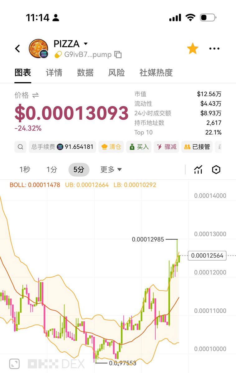
Task: Tap the 总手续费 91.654181 chip
Action: [63, 147]
